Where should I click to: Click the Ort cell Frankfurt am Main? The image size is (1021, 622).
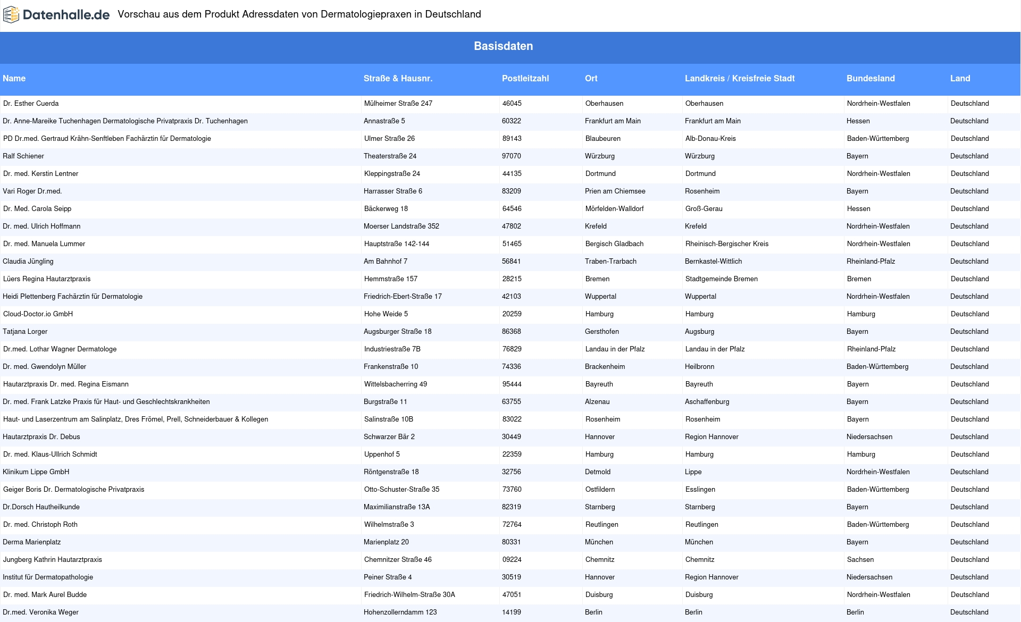tap(613, 121)
